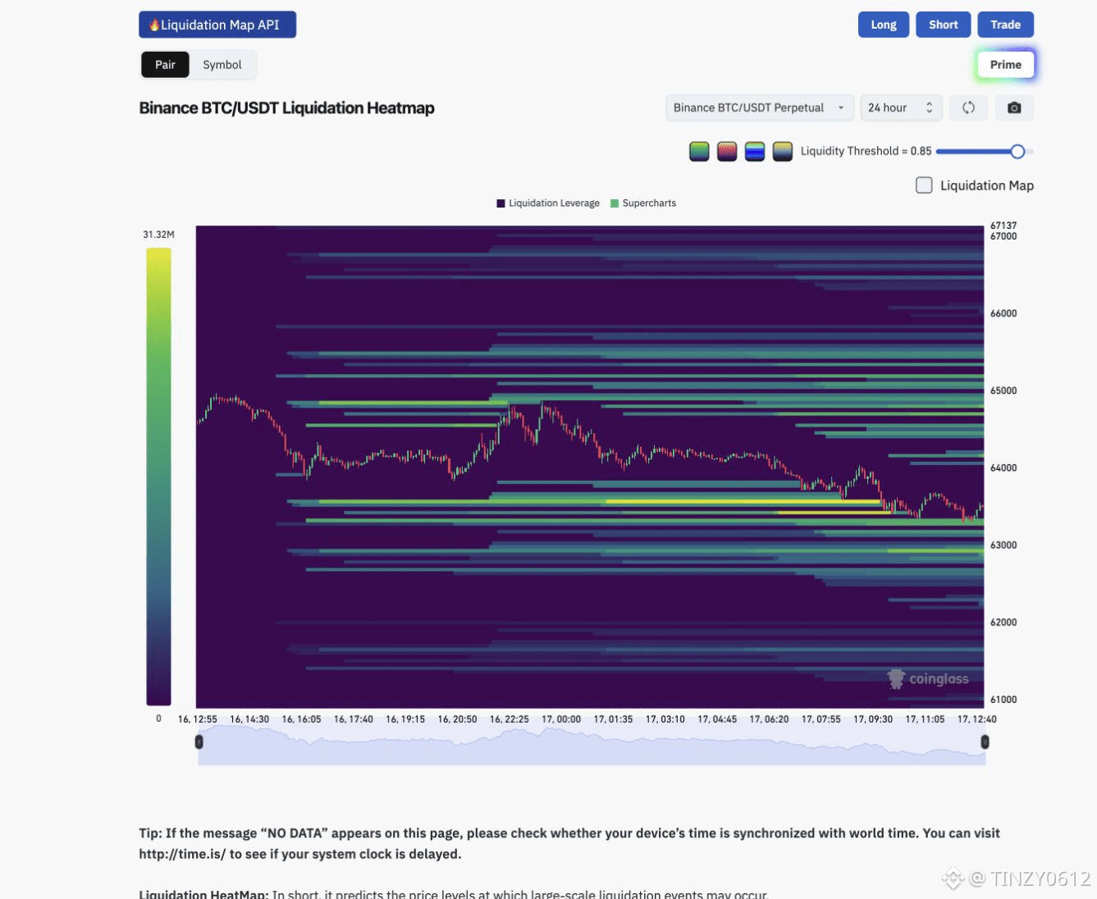Image resolution: width=1097 pixels, height=899 pixels.
Task: Select the red-purple heatmap color scheme
Action: point(727,151)
